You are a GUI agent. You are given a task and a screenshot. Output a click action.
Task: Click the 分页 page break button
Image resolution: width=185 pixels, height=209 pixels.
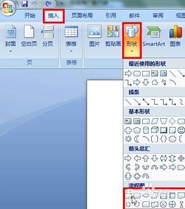pos(48,36)
